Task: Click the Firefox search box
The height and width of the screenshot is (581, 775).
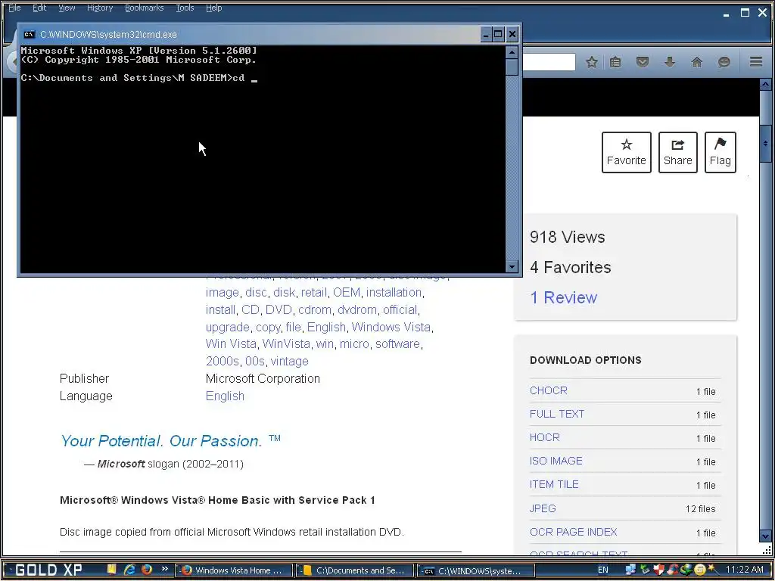Action: coord(549,62)
